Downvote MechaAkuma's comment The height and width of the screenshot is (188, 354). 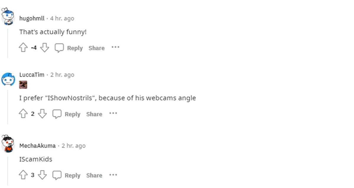42,175
